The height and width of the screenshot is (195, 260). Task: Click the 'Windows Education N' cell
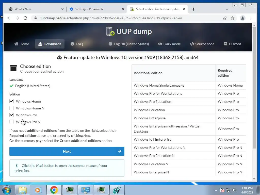[x=173, y=164]
